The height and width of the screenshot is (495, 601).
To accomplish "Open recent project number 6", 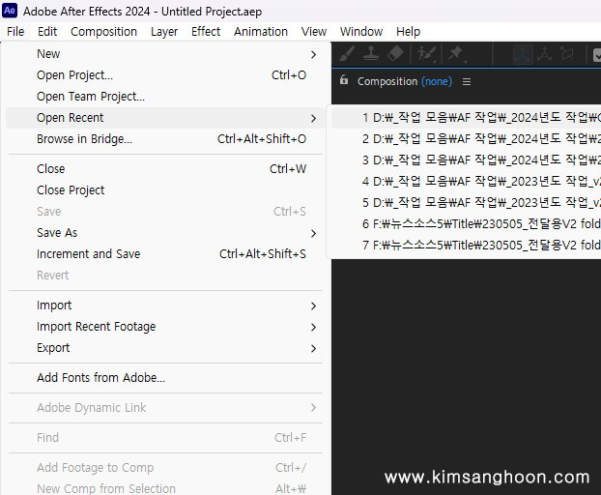I will 466,224.
